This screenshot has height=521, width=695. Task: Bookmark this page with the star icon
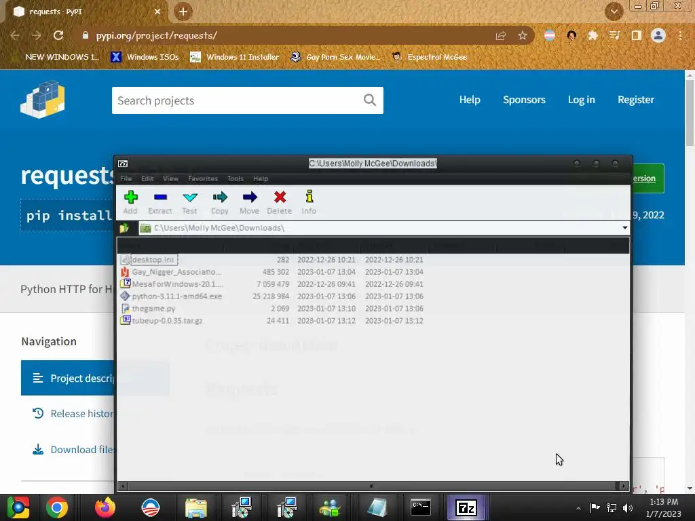(523, 35)
